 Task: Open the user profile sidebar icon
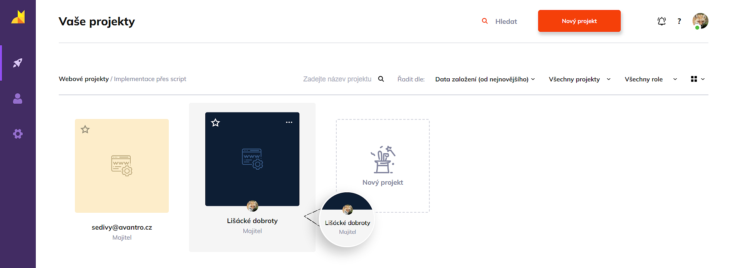pyautogui.click(x=18, y=99)
